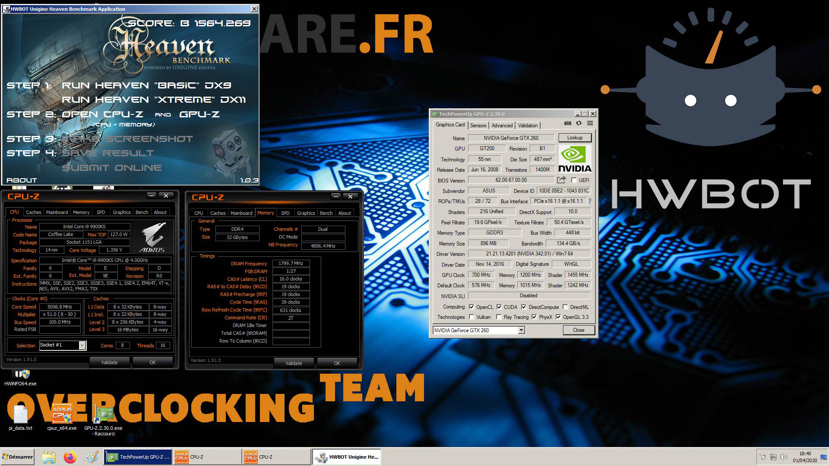Click Run Heaven "Basic" DX9
Viewport: 829px width, 466px height.
pyautogui.click(x=146, y=85)
